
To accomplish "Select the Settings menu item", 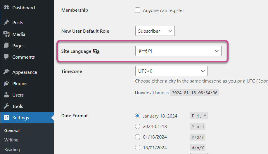I will tap(27, 118).
